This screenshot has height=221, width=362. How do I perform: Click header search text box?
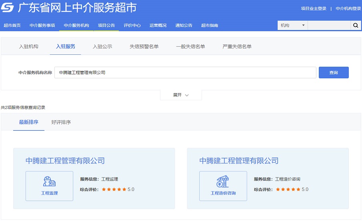click(329, 26)
